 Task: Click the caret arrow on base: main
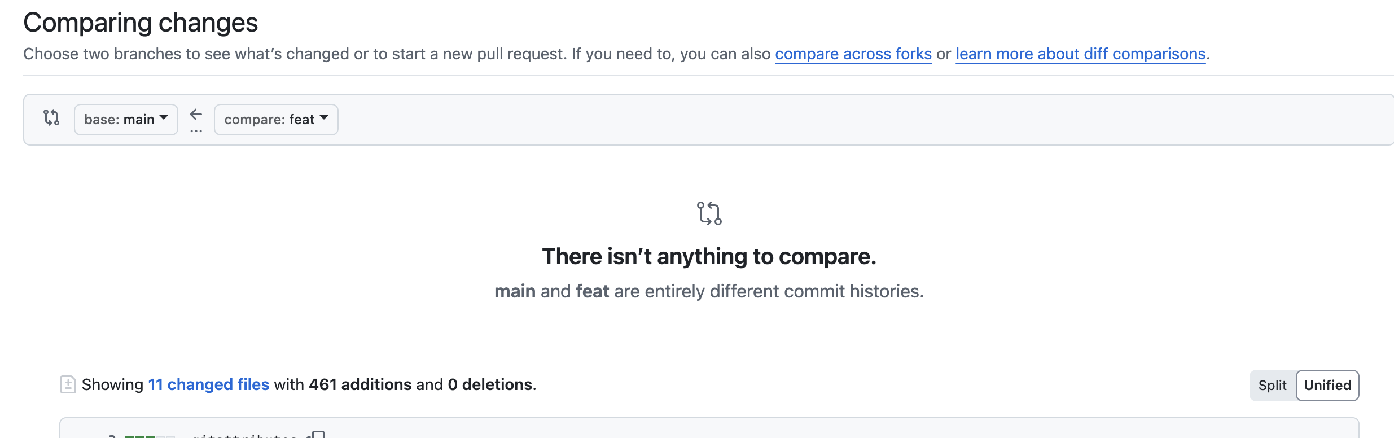[x=164, y=118]
